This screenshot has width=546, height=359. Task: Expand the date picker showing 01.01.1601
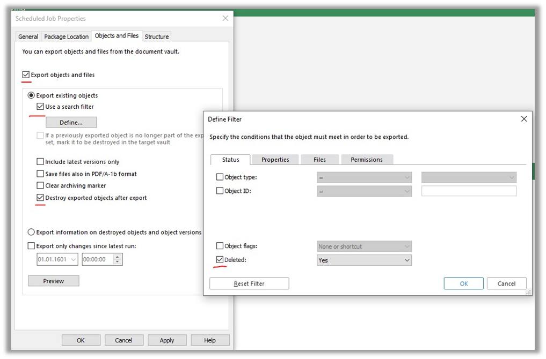point(73,259)
